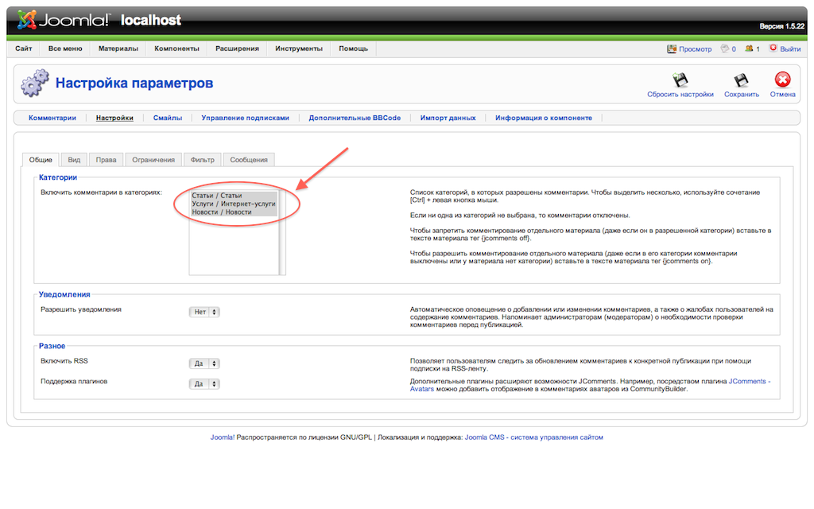Open the 'Расширения' menu

click(237, 49)
